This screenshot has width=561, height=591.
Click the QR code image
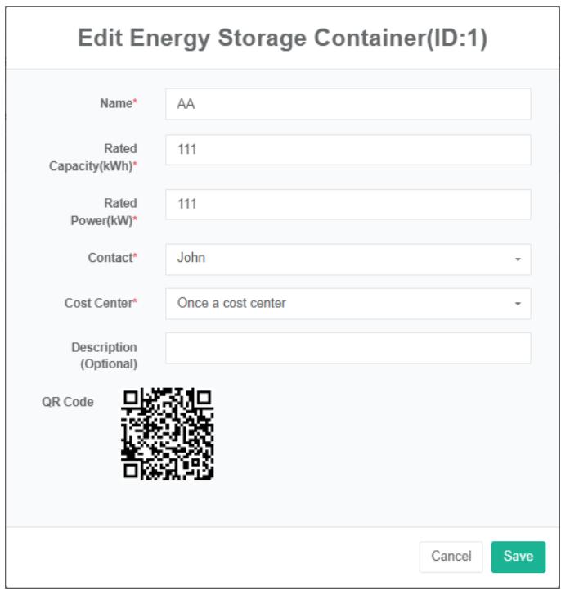point(167,434)
